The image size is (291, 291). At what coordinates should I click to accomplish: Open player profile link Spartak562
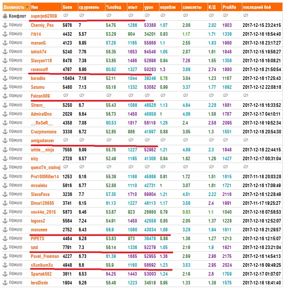click(41, 274)
